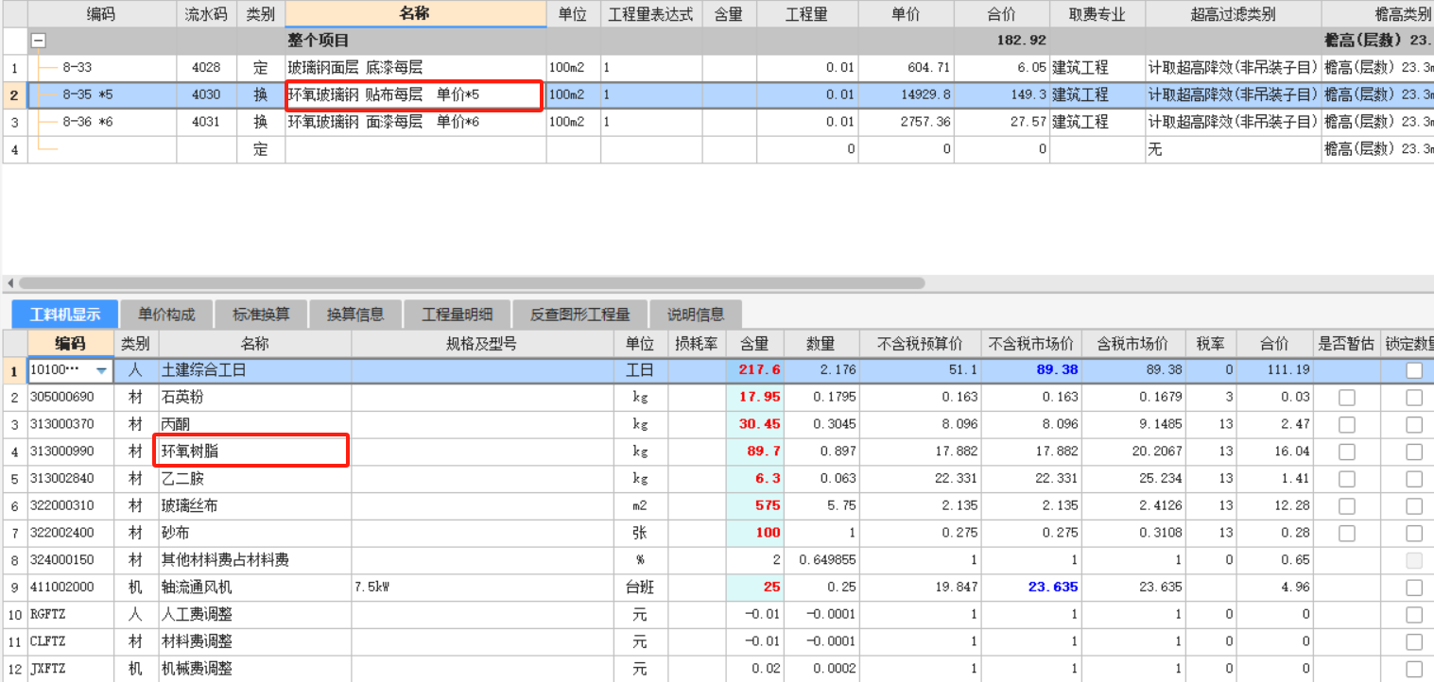This screenshot has height=682, width=1434.
Task: Tick 锁定数量 for the 砂布 row
Action: [x=1414, y=533]
